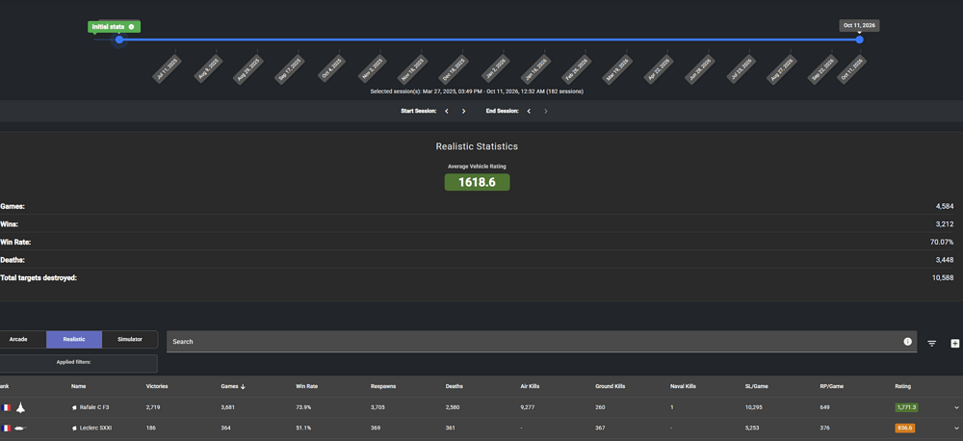Move End Session to previous session
This screenshot has width=963, height=441.
pos(529,111)
